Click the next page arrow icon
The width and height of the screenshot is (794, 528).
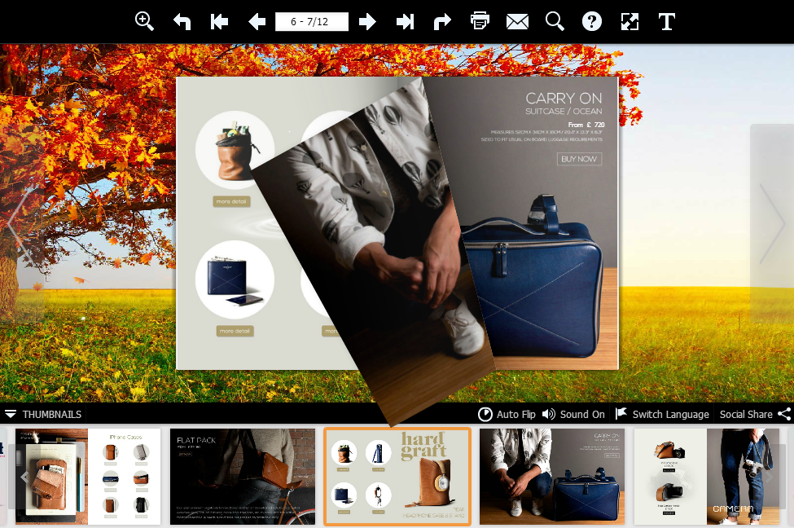pyautogui.click(x=367, y=21)
